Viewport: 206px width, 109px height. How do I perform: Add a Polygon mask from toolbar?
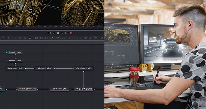pyautogui.click(x=74, y=38)
